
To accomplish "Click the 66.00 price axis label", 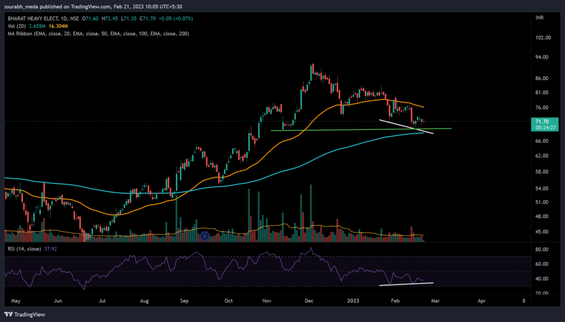I will pos(542,141).
